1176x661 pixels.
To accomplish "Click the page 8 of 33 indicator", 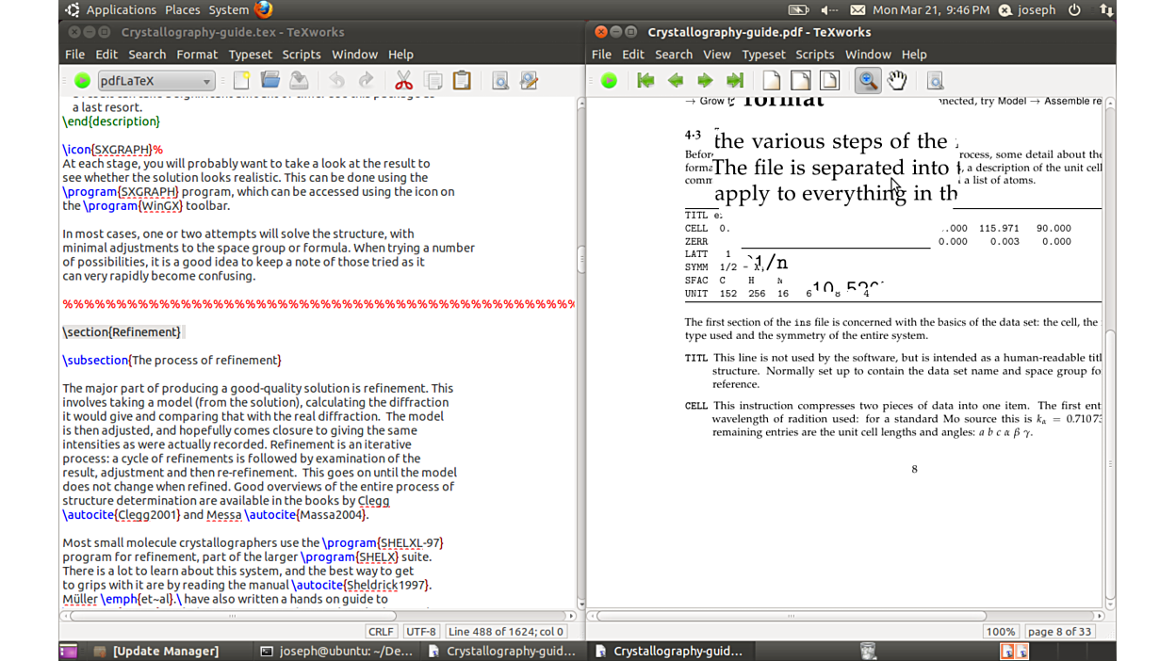I will (1059, 632).
